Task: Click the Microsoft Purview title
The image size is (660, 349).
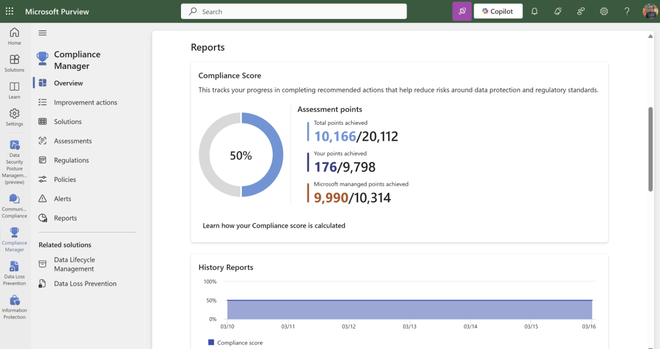Action: coord(57,12)
